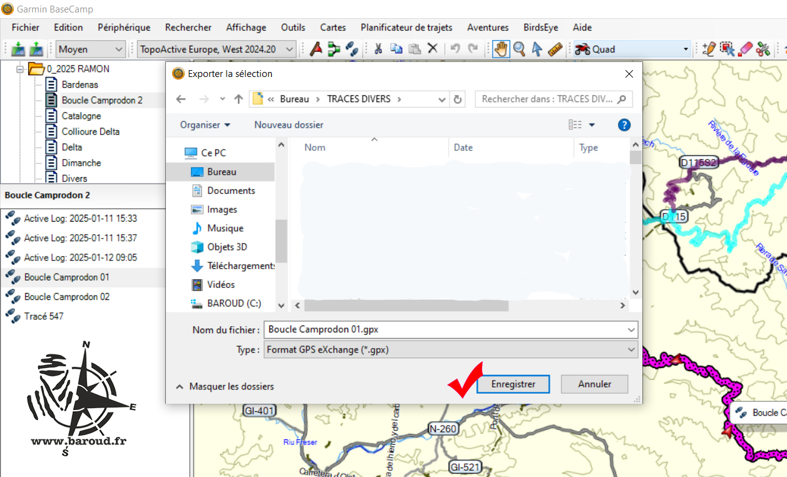Select Téléchargements in dialog sidebar
Image resolution: width=787 pixels, height=477 pixels.
(233, 265)
